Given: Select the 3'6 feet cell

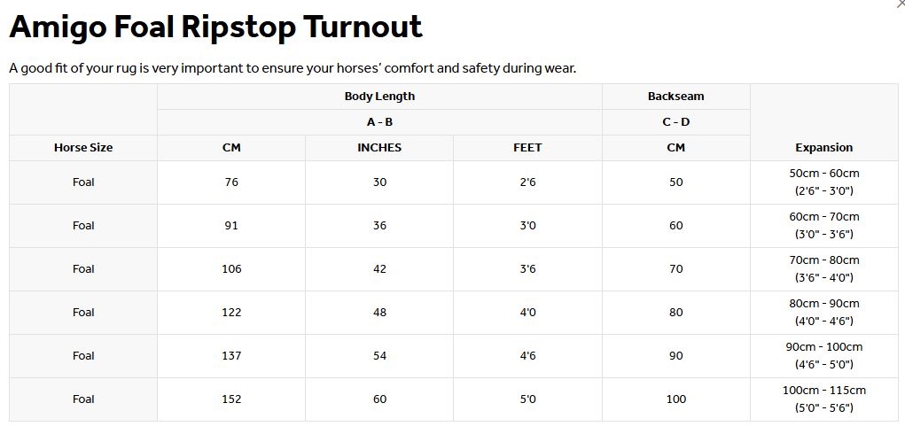Looking at the screenshot, I should (527, 269).
